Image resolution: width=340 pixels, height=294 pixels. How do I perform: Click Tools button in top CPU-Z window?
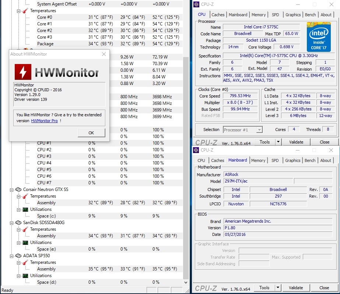point(264,142)
